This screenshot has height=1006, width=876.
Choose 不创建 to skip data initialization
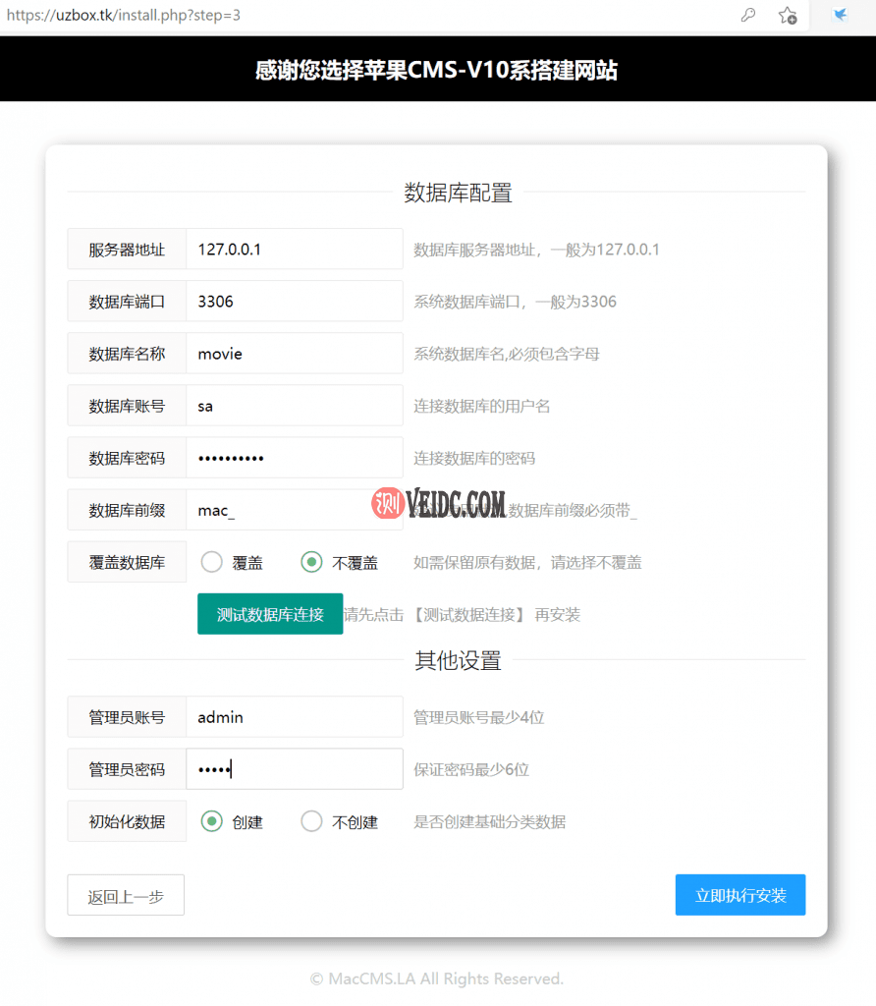[309, 821]
